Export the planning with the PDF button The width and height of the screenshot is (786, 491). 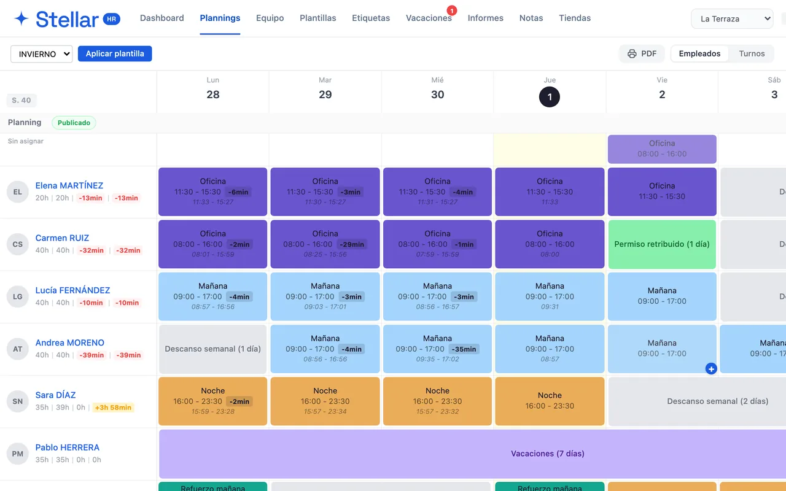(642, 54)
